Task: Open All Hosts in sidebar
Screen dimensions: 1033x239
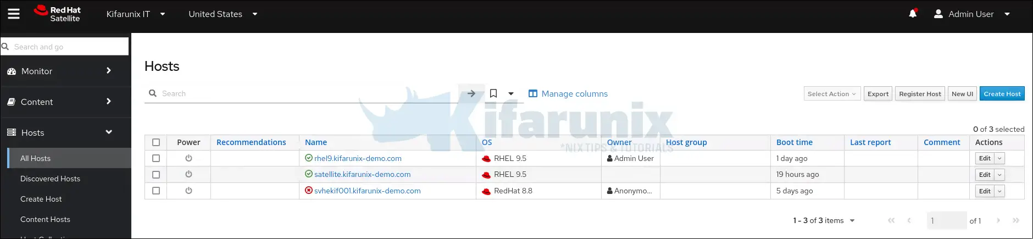Action: [x=35, y=158]
